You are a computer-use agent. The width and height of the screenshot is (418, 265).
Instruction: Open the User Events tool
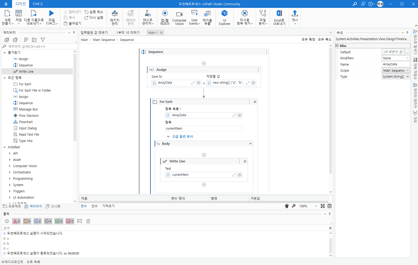pyautogui.click(x=195, y=18)
